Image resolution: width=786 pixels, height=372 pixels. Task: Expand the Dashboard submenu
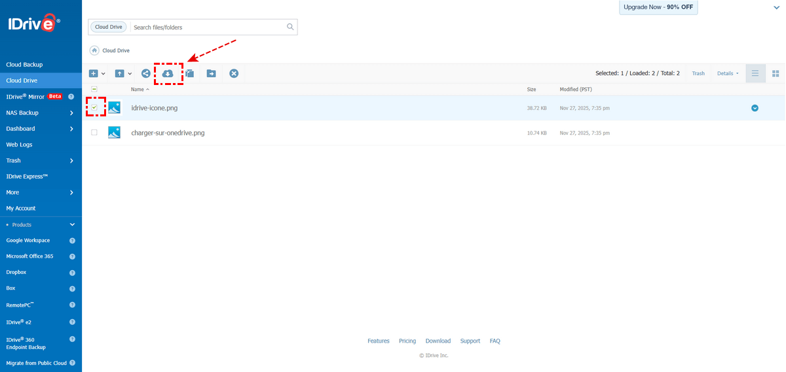click(x=71, y=129)
